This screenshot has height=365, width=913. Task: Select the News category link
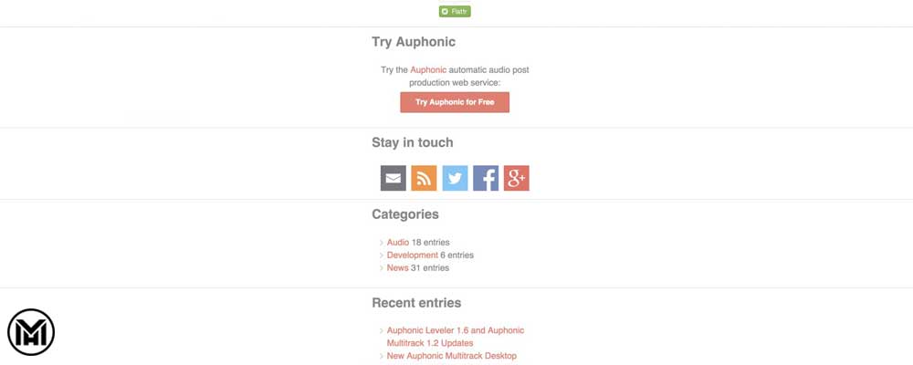(397, 268)
